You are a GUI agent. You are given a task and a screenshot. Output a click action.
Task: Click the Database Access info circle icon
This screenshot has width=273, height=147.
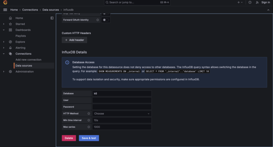click(x=67, y=62)
